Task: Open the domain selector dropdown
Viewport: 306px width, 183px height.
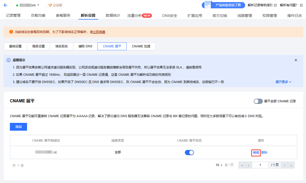Action: 38,5
